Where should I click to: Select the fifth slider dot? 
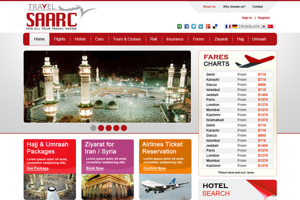[124, 128]
